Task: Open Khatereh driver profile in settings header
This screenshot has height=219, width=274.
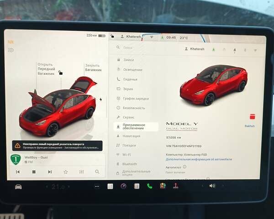Action: [x=195, y=49]
